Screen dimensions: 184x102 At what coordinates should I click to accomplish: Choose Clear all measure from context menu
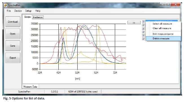coord(163,28)
